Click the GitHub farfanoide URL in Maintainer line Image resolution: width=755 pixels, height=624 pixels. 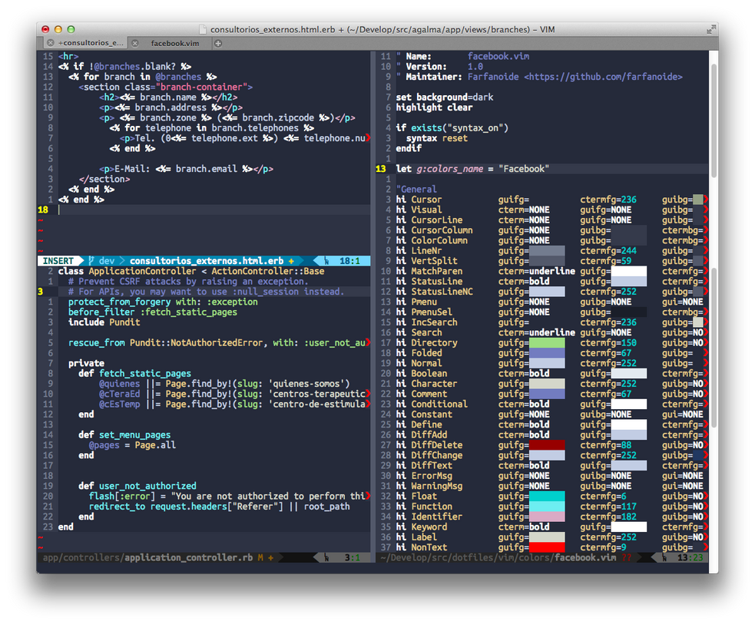[x=603, y=77]
